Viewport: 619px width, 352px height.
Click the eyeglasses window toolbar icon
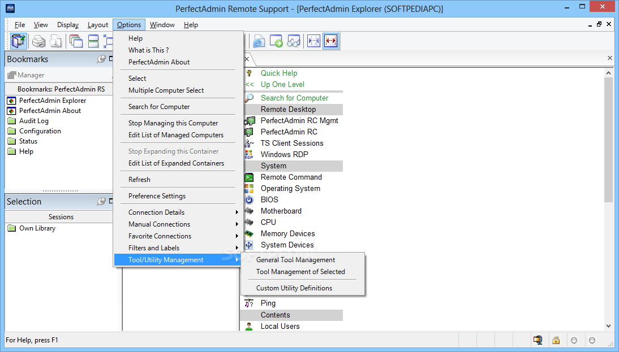click(294, 41)
